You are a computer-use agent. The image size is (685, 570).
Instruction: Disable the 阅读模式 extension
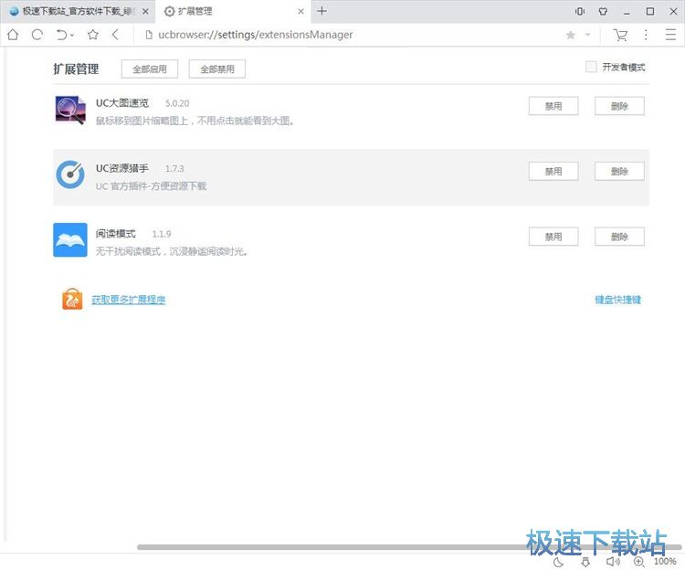coord(553,237)
